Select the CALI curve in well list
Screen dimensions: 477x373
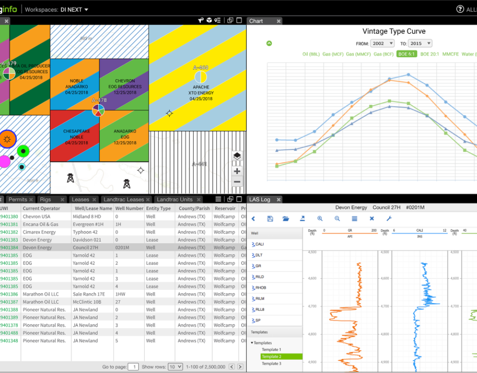[x=275, y=244]
